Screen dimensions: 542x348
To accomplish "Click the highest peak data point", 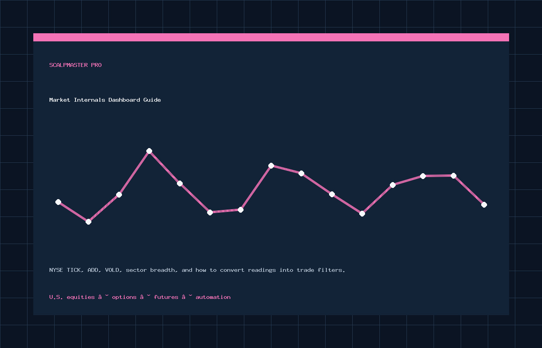I will [x=149, y=151].
